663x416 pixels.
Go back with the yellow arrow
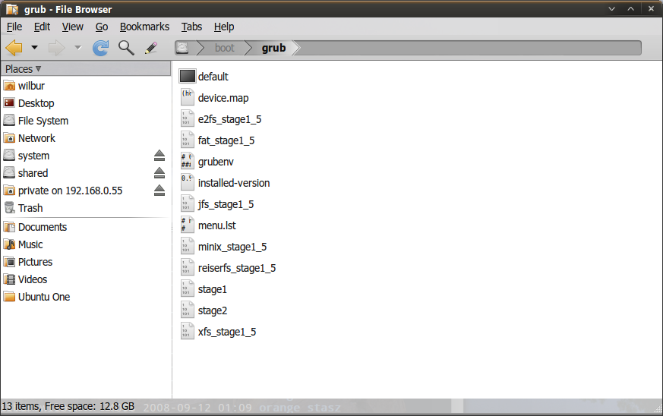pos(14,48)
